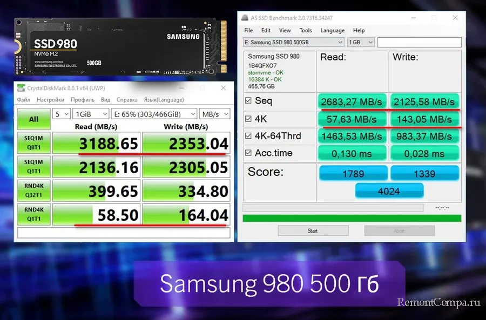Click the All button to run all tests

(34, 119)
